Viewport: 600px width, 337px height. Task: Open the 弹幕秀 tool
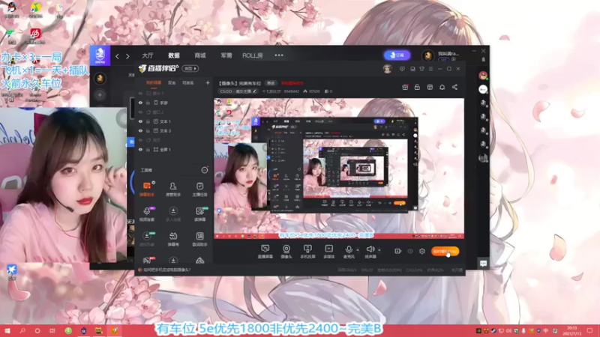(x=173, y=239)
